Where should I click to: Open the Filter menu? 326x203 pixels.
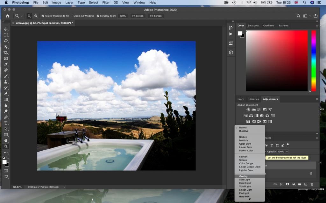(106, 3)
